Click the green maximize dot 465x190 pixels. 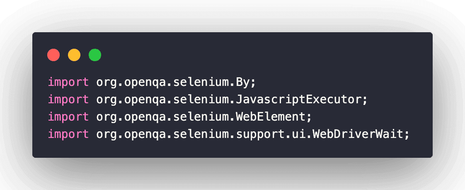[x=95, y=55]
